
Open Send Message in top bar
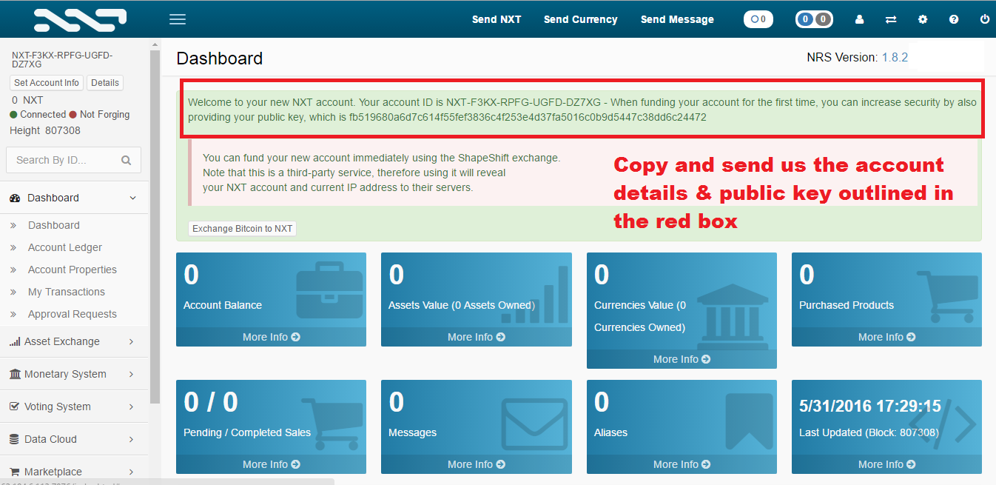point(677,19)
